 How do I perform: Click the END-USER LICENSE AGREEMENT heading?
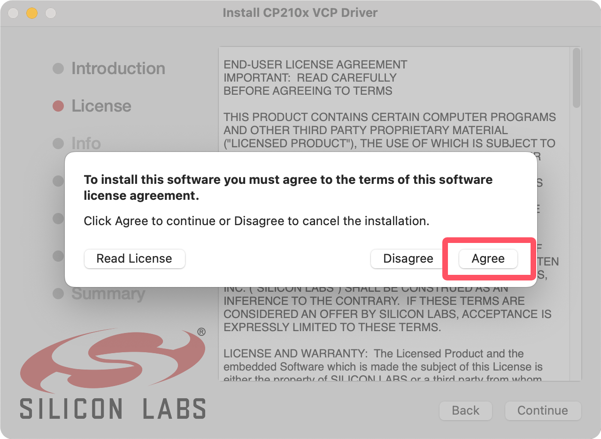315,65
